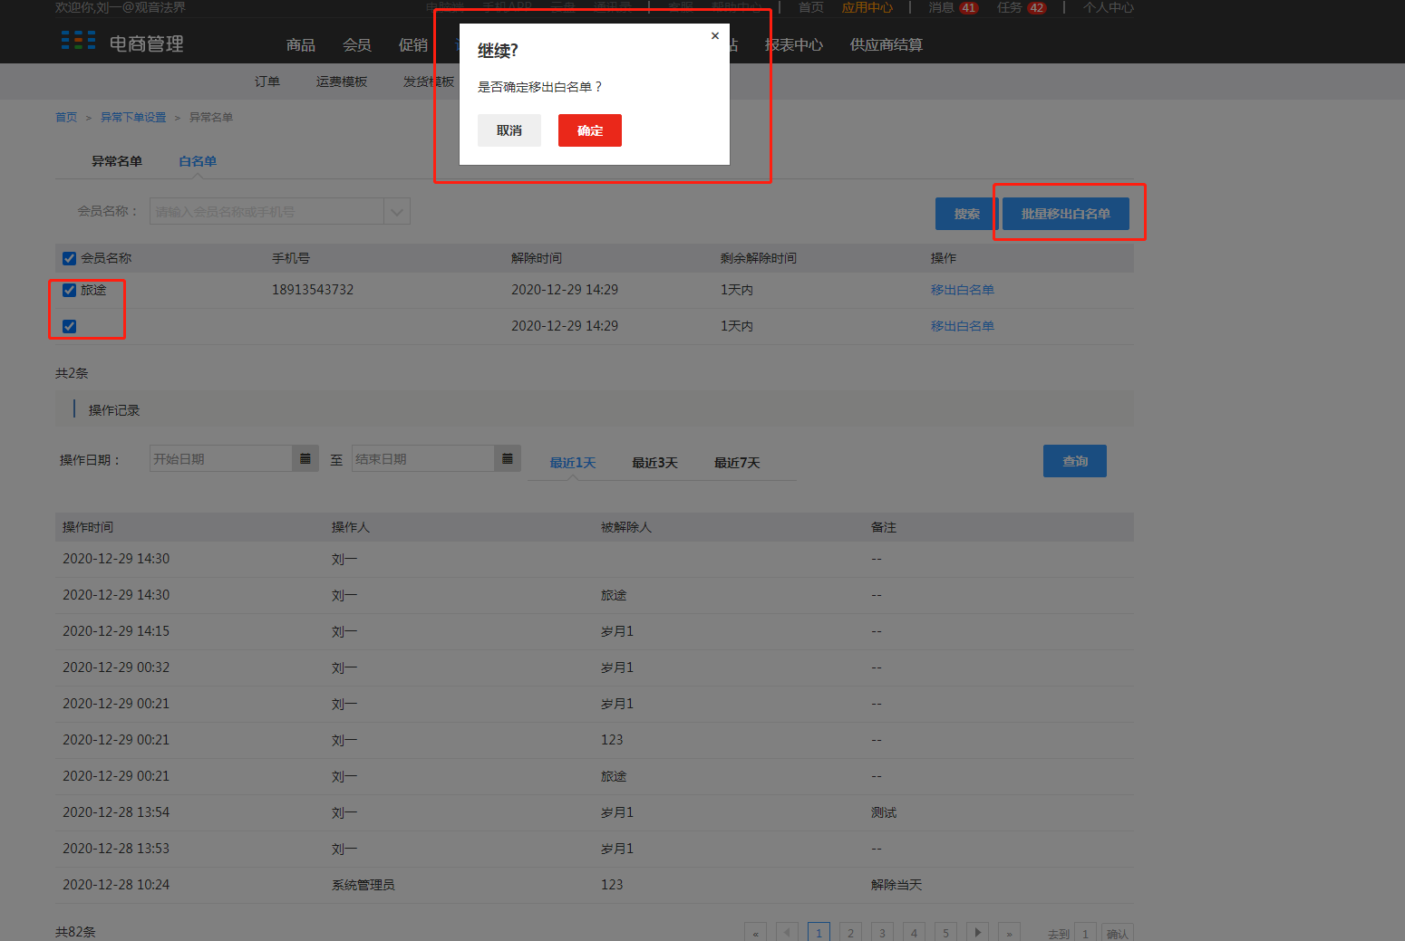The image size is (1405, 941).
Task: Go to first page with « icon
Action: 755,933
